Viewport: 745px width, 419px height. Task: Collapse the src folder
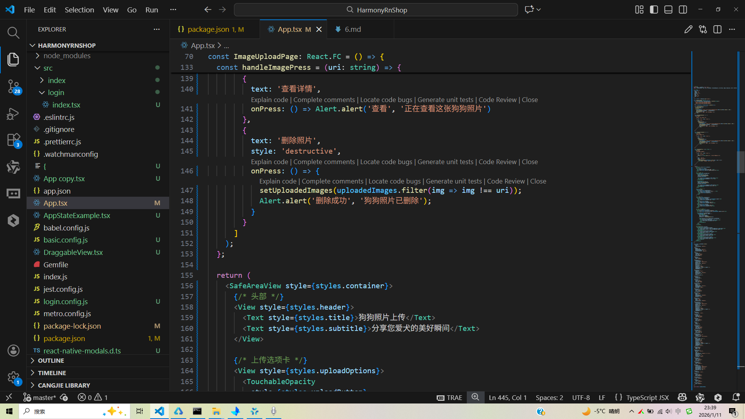[x=98, y=68]
